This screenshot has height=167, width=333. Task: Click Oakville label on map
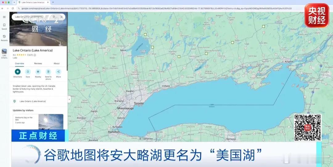[121, 118]
